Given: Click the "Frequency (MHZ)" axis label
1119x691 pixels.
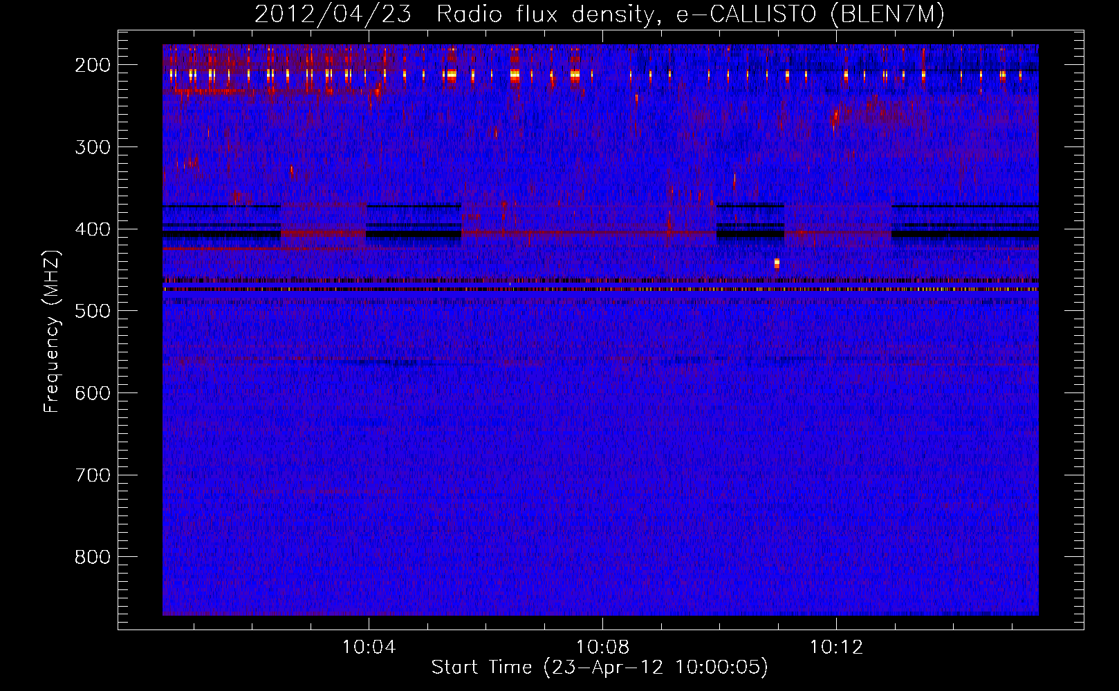Looking at the screenshot, I should pyautogui.click(x=52, y=332).
